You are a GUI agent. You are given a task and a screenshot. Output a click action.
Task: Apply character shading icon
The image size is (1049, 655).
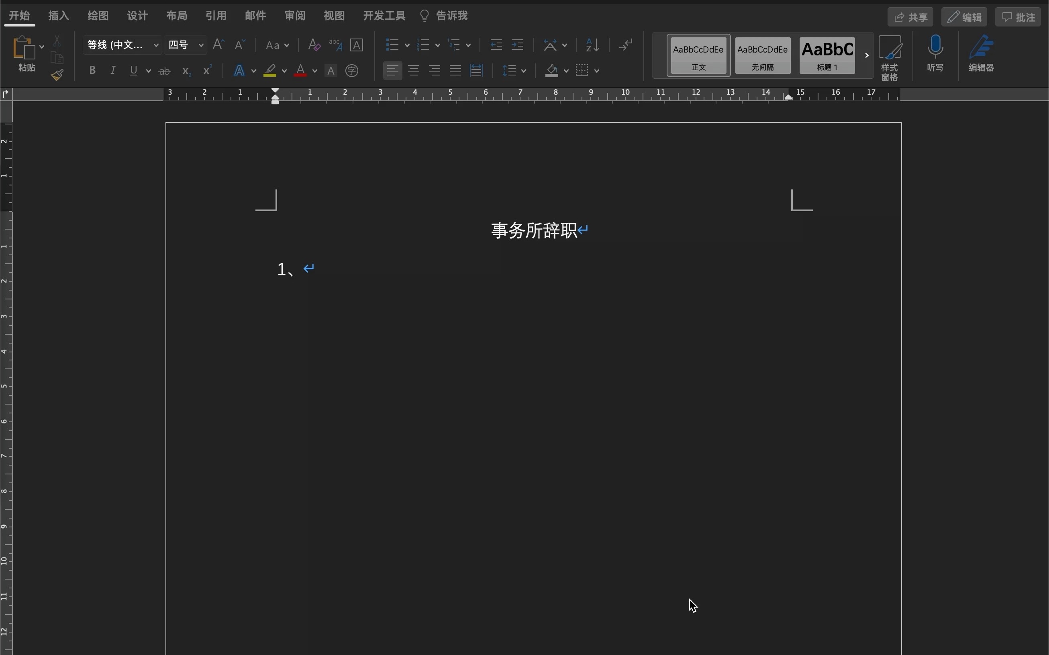[x=331, y=71]
